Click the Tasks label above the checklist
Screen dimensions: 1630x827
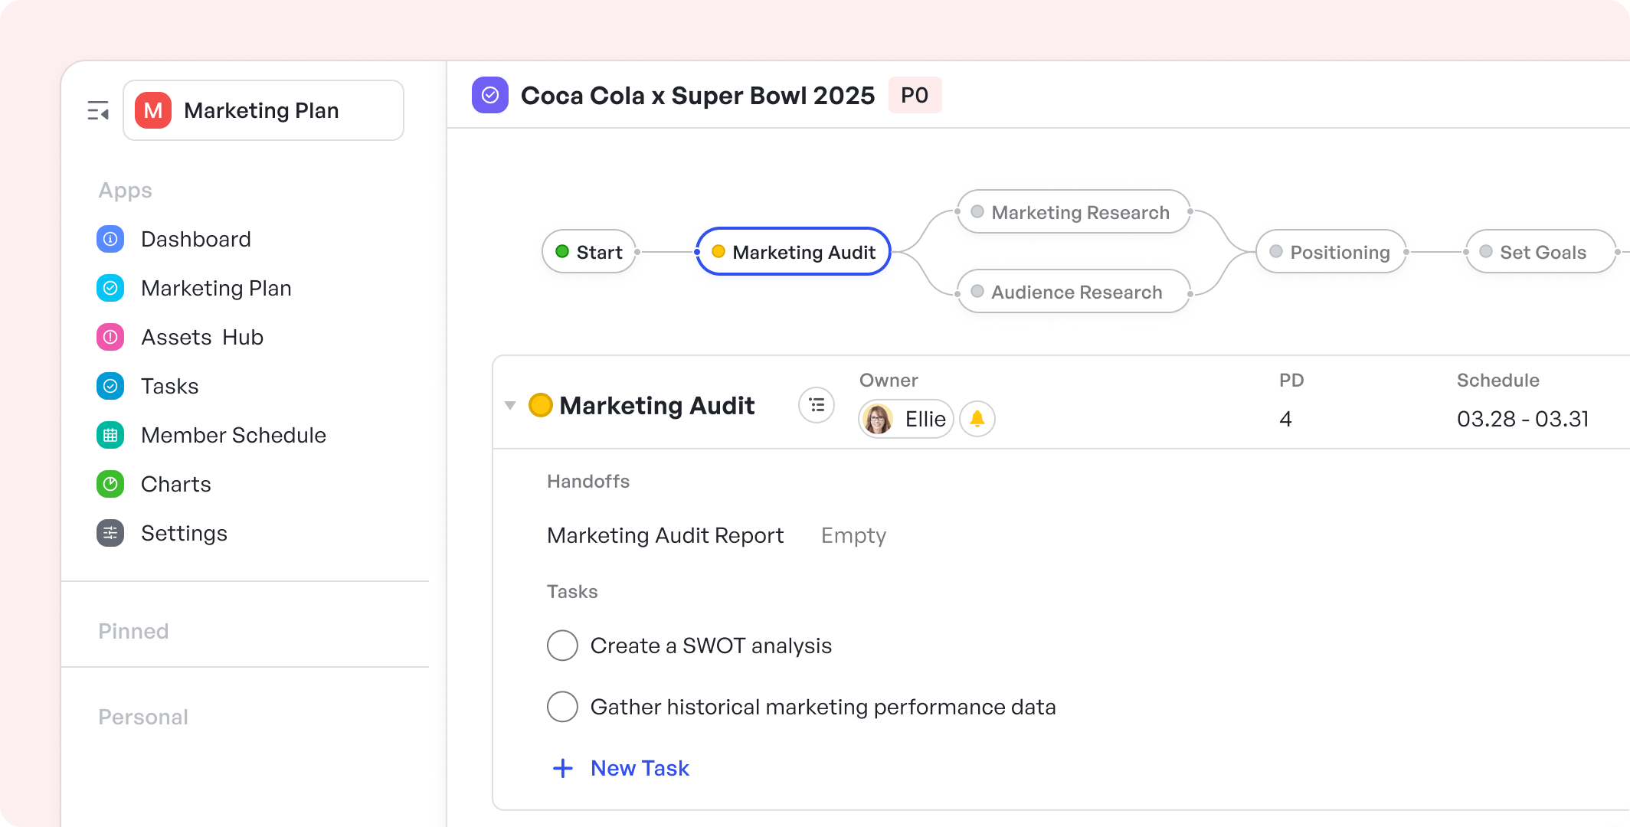click(x=572, y=592)
